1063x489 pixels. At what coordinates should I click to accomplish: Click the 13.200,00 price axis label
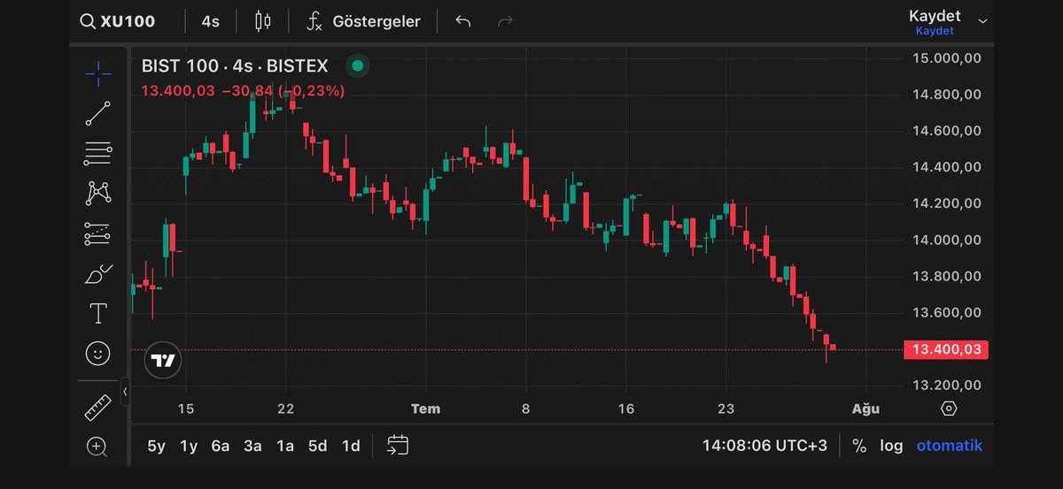click(x=947, y=386)
